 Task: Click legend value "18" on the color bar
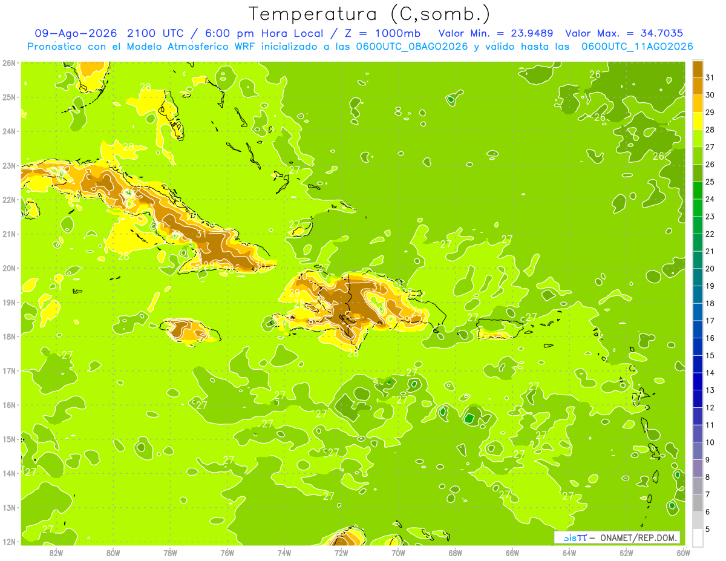point(710,303)
